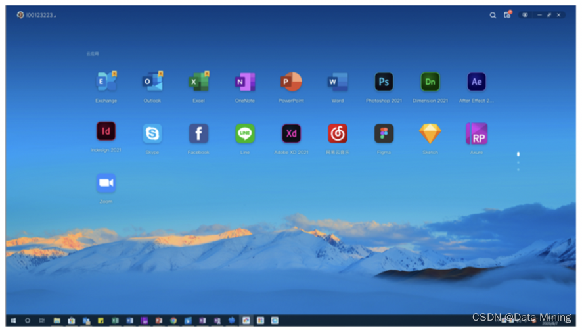The height and width of the screenshot is (330, 582).
Task: Expand the I00123223 account dropdown
Action: 36,15
